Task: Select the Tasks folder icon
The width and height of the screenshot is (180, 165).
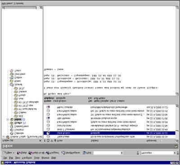Action: pos(12,71)
